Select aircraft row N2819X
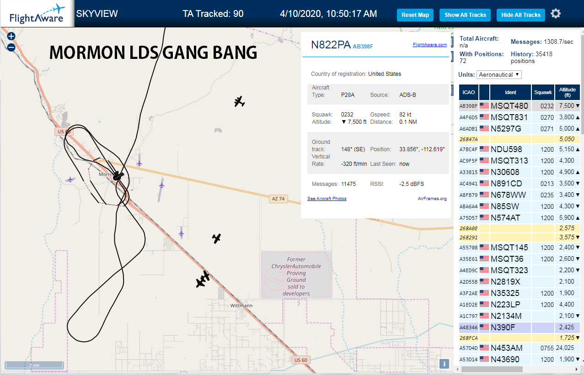The width and height of the screenshot is (584, 375). (520, 282)
